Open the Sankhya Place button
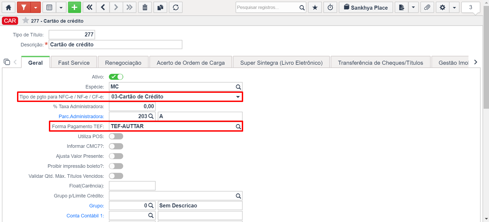Image resolution: width=489 pixels, height=222 pixels. coord(366,8)
